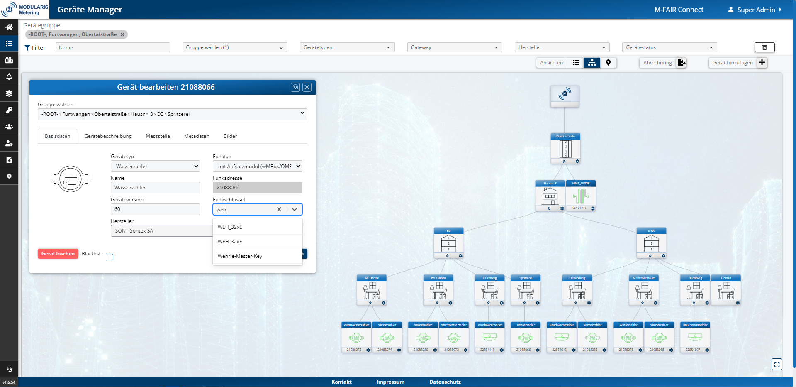Open the alarm bell icon in sidebar

pos(9,77)
